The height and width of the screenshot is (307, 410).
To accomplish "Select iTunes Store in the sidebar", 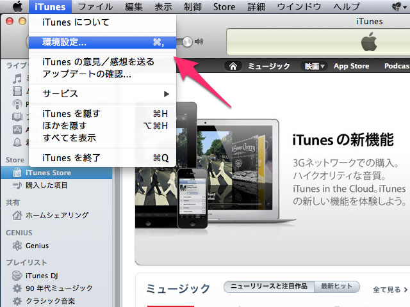I will click(56, 173).
